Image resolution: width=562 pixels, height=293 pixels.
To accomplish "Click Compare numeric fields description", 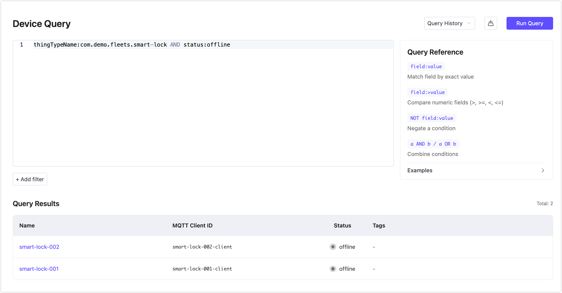I will (x=455, y=102).
